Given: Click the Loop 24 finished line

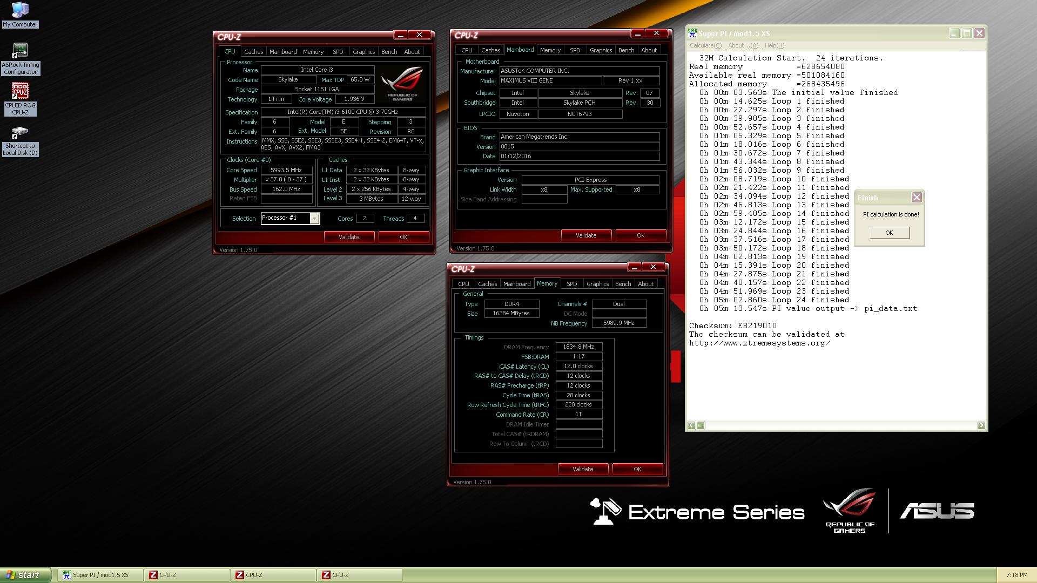Looking at the screenshot, I should 774,300.
